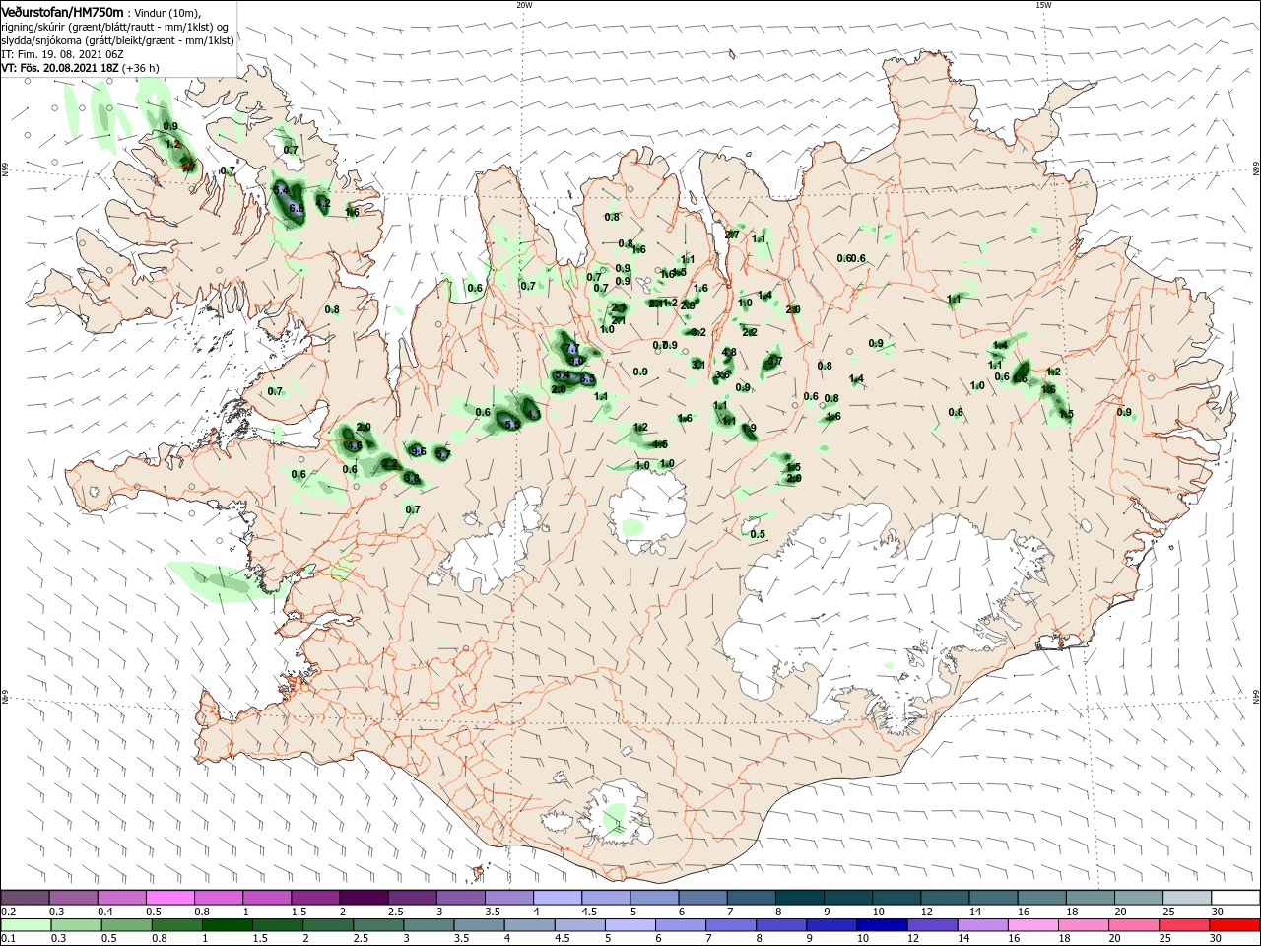Screen dimensions: 1261x946
Task: Click the 0.4 legend label
Action: [x=104, y=912]
